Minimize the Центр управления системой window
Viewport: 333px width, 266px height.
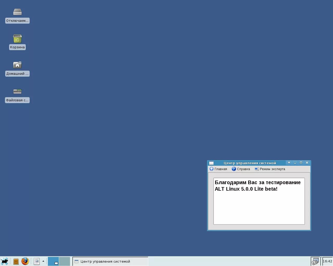(295, 163)
